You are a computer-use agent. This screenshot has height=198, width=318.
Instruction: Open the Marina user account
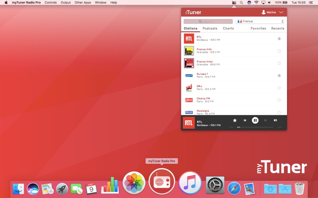(269, 12)
